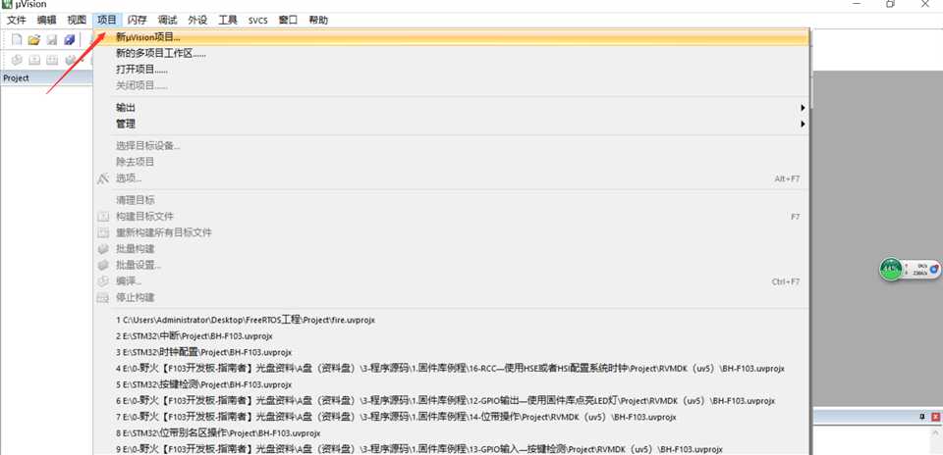
Task: Select 重新构建所有目标文件 menu entry
Action: pos(451,232)
